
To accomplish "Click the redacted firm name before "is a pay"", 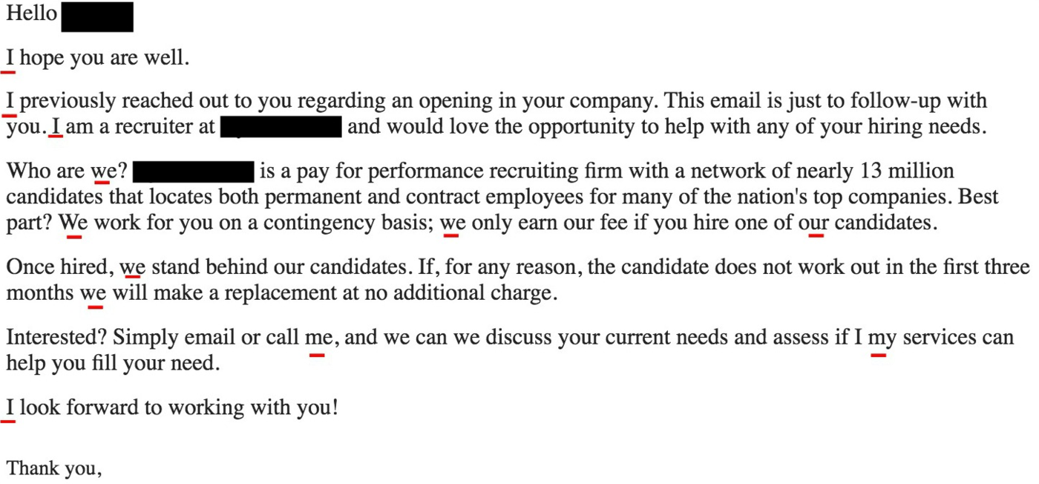I will click(x=194, y=171).
